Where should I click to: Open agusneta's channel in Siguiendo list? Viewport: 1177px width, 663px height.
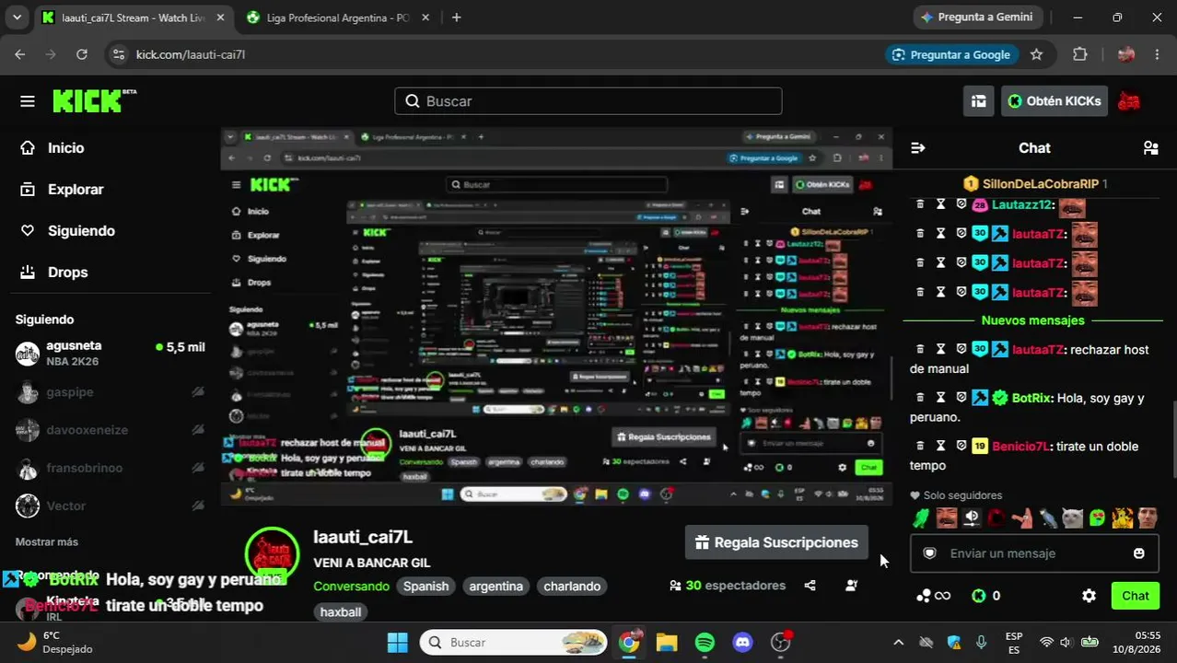[111, 353]
